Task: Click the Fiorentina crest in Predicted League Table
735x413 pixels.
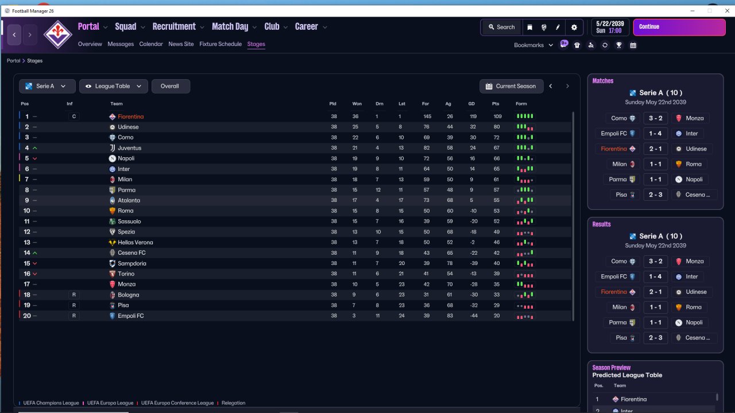Action: pyautogui.click(x=616, y=399)
